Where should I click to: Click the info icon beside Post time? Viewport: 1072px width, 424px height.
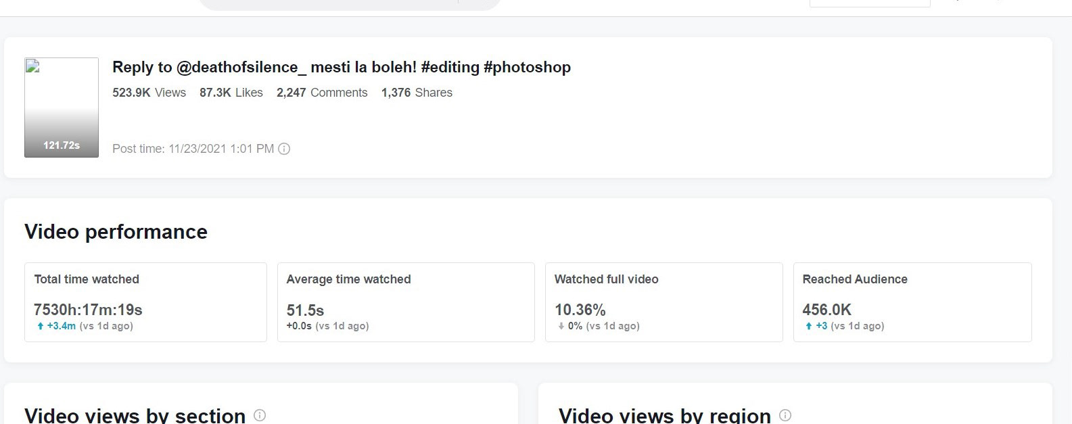coord(284,149)
